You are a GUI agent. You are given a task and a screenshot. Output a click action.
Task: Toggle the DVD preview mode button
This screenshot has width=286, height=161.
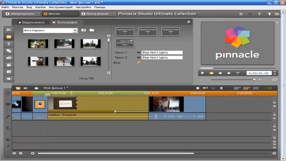274,80
